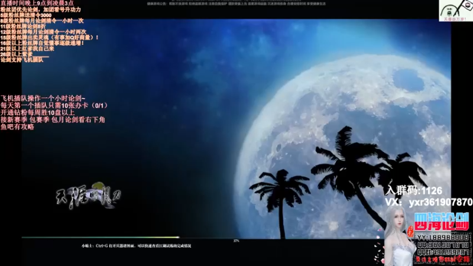Click the white-haired character portrait
This screenshot has height=266, width=473.
400,236
